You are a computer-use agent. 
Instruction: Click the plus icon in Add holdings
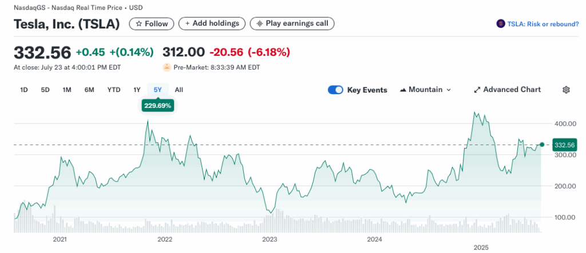[x=187, y=23]
